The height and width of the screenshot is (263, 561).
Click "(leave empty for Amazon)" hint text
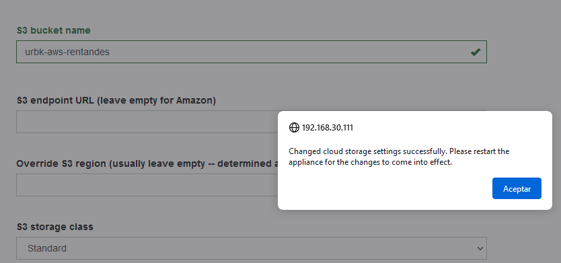click(156, 101)
